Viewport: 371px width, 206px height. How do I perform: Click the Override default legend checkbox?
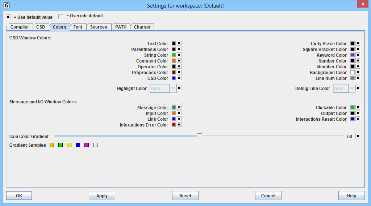pyautogui.click(x=61, y=17)
